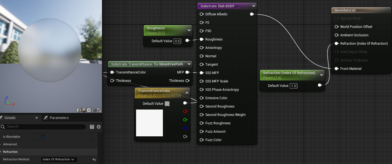Select the cylinder preview mesh icon
Image resolution: width=392 pixels, height=164 pixels.
[x=79, y=110]
